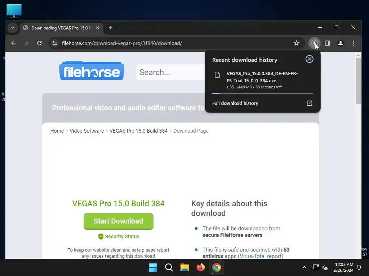This screenshot has width=369, height=276.
Task: Open Video Software breadcrumb link
Action: pos(86,131)
